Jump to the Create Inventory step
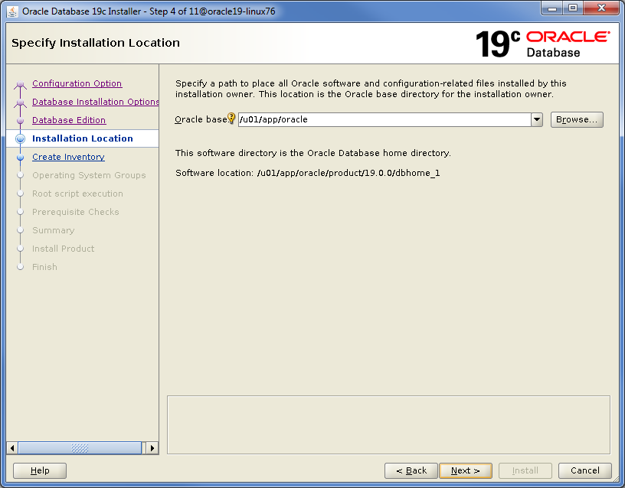The width and height of the screenshot is (625, 488). pos(68,157)
